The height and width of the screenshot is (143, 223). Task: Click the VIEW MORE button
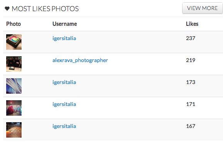(x=203, y=8)
